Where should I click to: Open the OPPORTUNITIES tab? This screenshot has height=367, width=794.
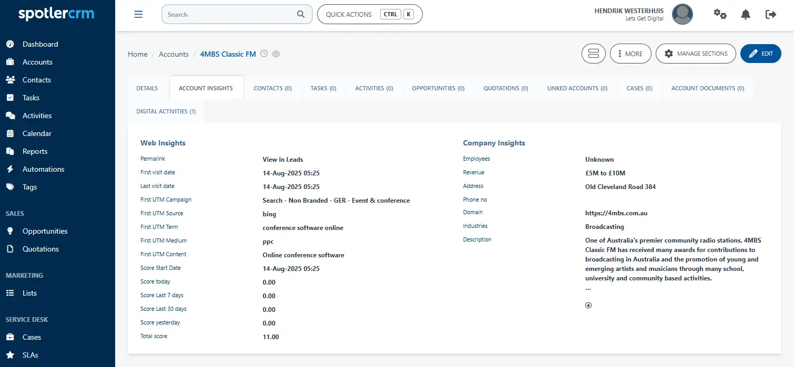click(x=437, y=88)
